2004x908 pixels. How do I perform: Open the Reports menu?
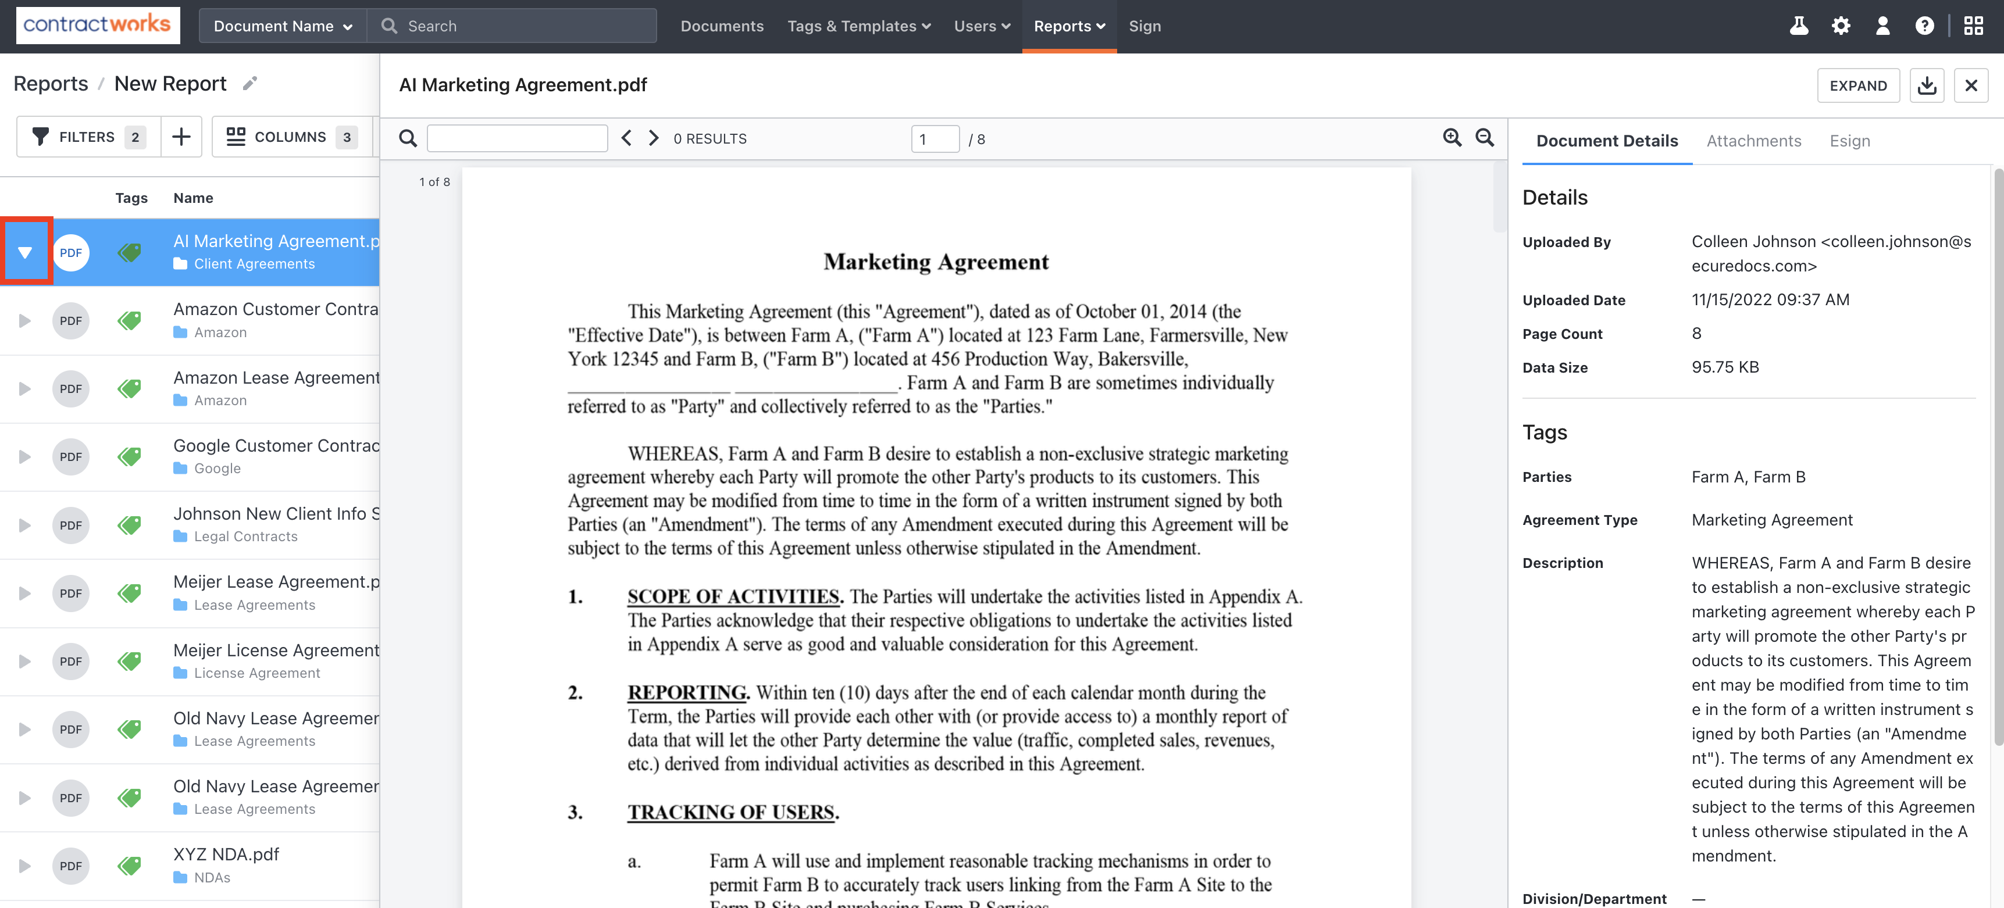1069,26
